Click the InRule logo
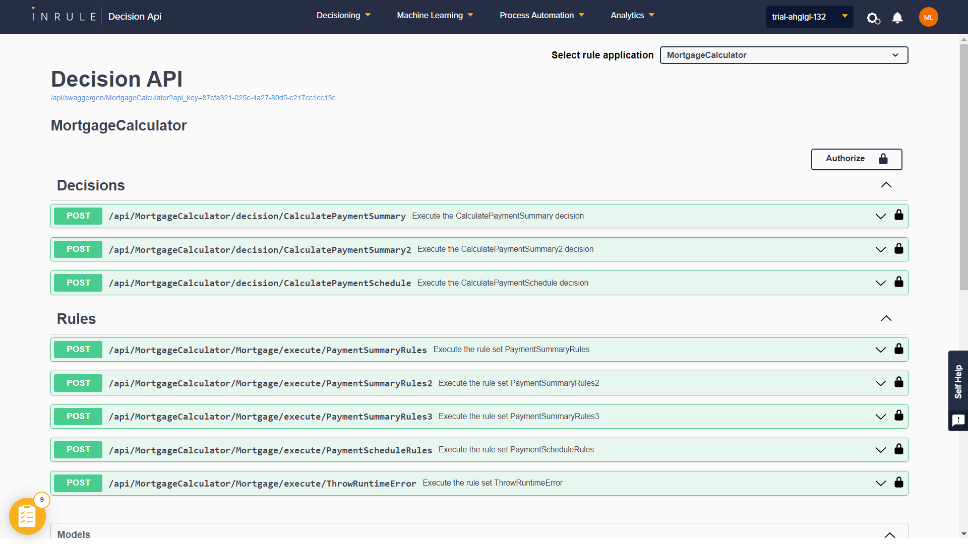 coord(65,16)
